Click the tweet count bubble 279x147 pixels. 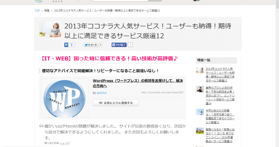(x=101, y=45)
